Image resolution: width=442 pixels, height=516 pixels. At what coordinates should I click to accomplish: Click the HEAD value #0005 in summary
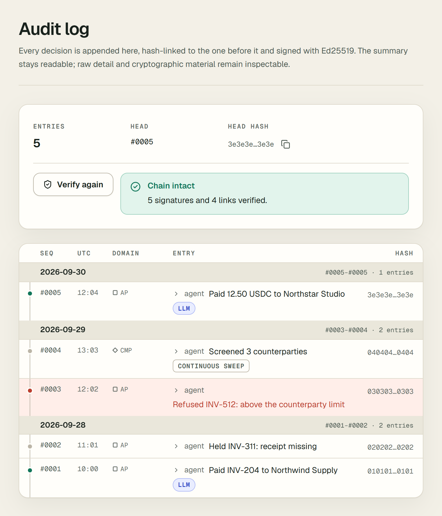(x=142, y=142)
